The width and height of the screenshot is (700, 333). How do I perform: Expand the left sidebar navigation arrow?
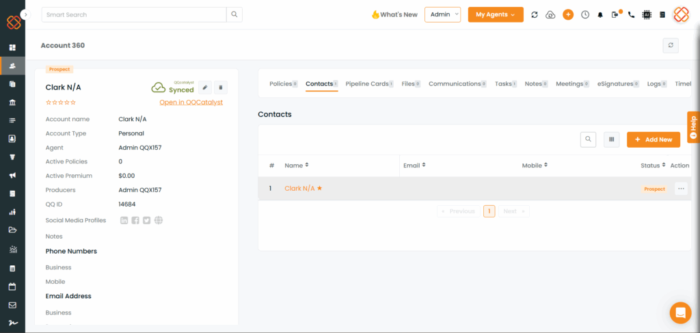[25, 14]
